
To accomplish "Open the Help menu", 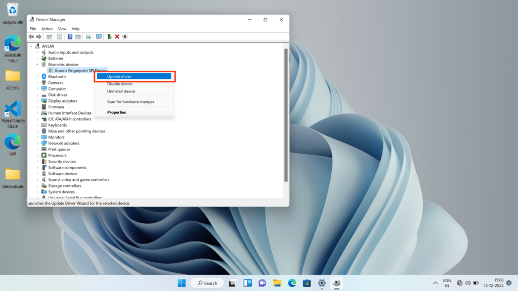I will 75,29.
